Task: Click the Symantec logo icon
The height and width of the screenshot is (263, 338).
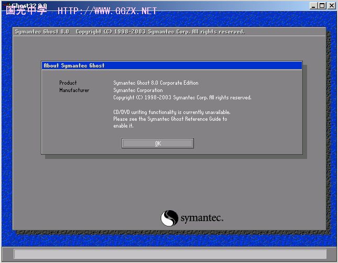Action: click(169, 218)
